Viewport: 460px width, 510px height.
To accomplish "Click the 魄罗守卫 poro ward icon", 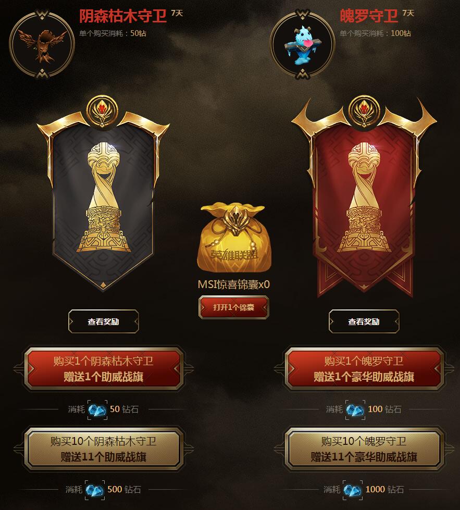I will (303, 44).
